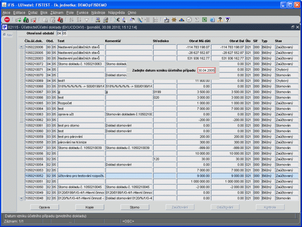The height and width of the screenshot is (227, 302).
Task: Click Stav 'Chybový' in row 1050210071
Action: tap(287, 69)
